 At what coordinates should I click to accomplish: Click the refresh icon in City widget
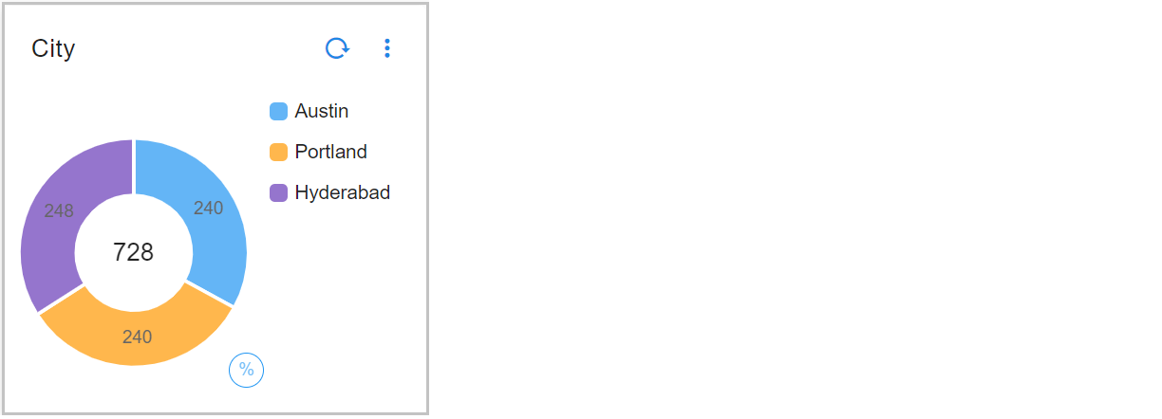(x=337, y=48)
